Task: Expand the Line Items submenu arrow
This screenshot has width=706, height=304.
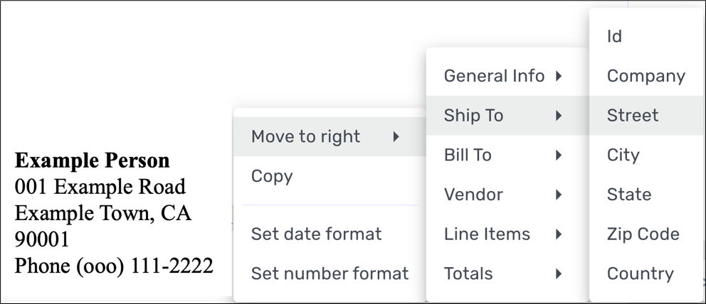Action: tap(559, 234)
